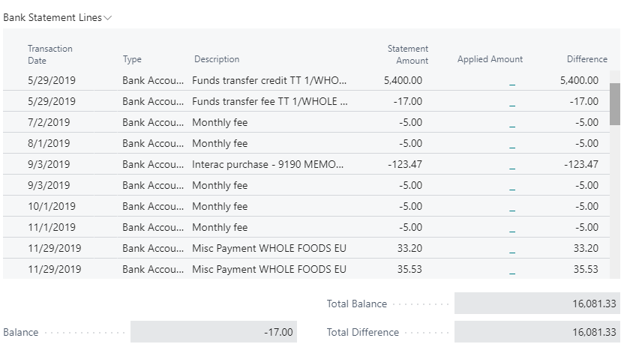Screen dimensions: 627x353
Task: Click the Description column header
Action: pyautogui.click(x=217, y=59)
